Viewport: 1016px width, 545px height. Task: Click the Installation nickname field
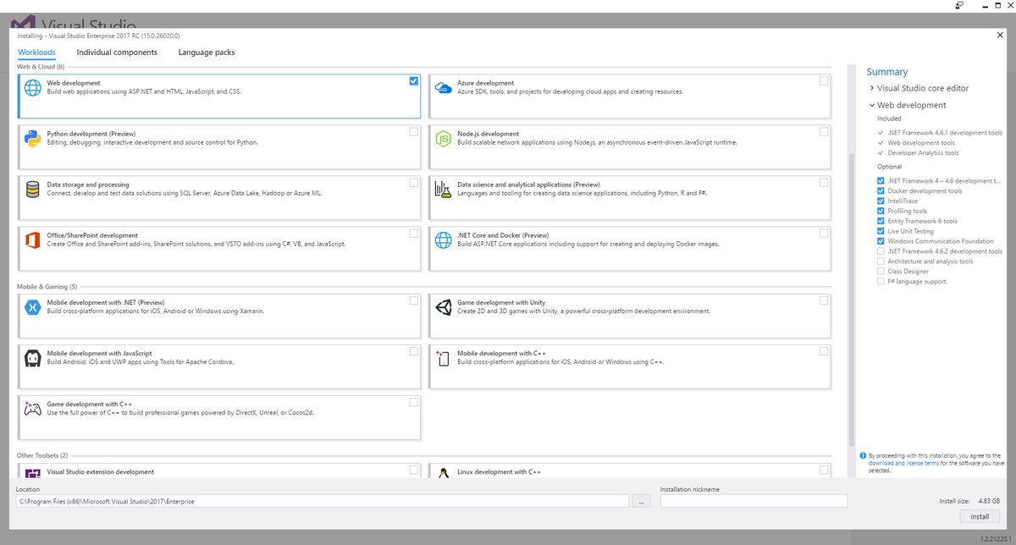(x=754, y=501)
